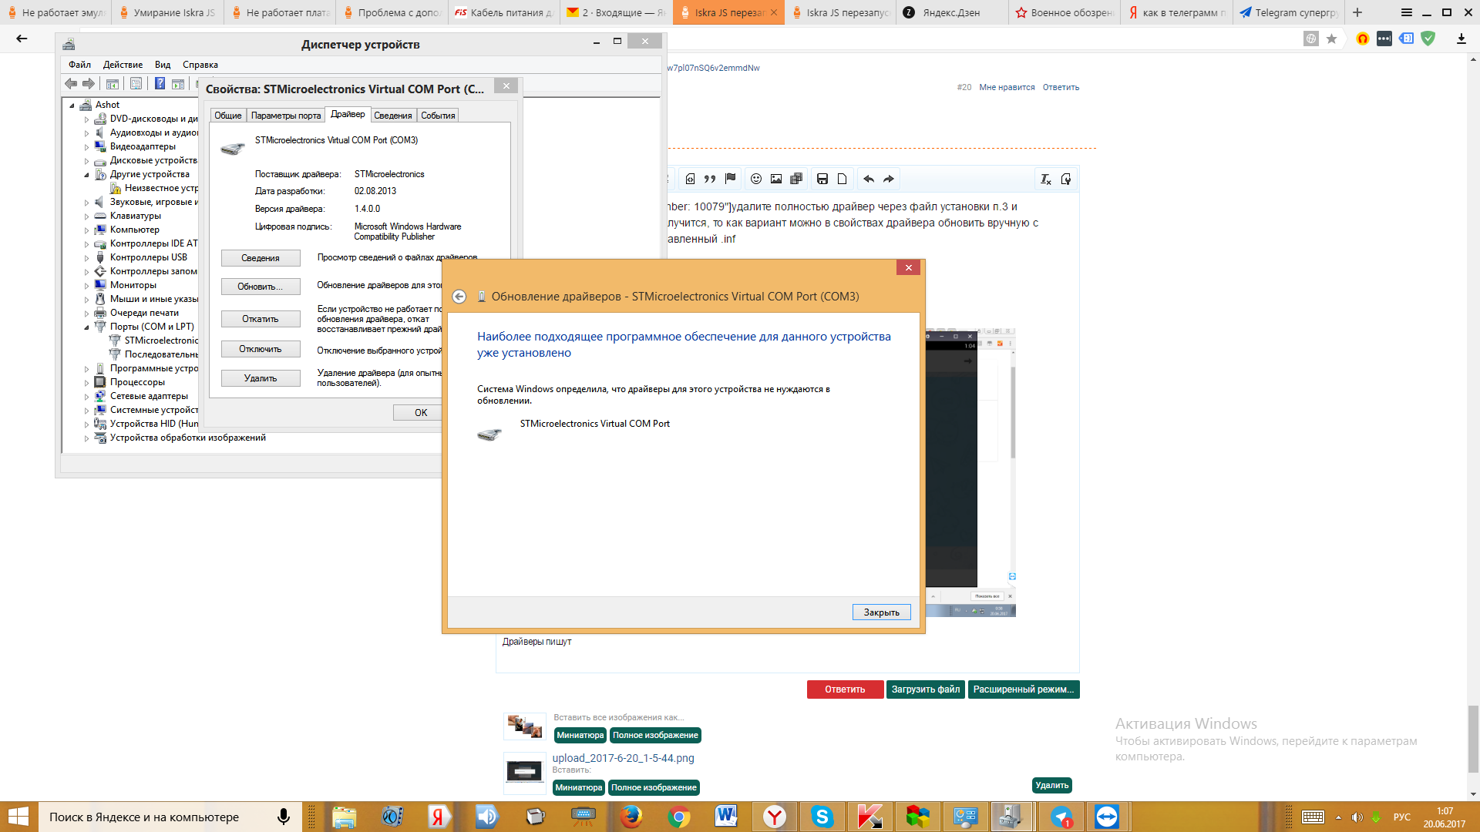Viewport: 1480px width, 832px height.
Task: Insert quote in forum editor toolbar
Action: point(710,179)
